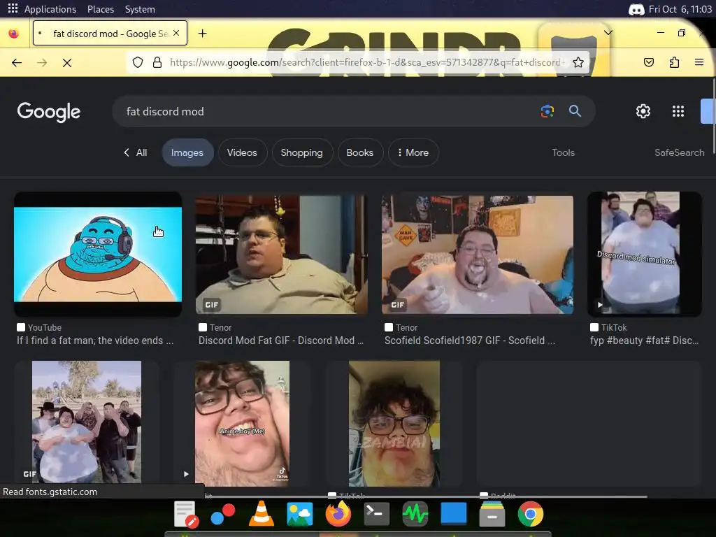716x537 pixels.
Task: Open the image viewer dock icon
Action: 299,514
